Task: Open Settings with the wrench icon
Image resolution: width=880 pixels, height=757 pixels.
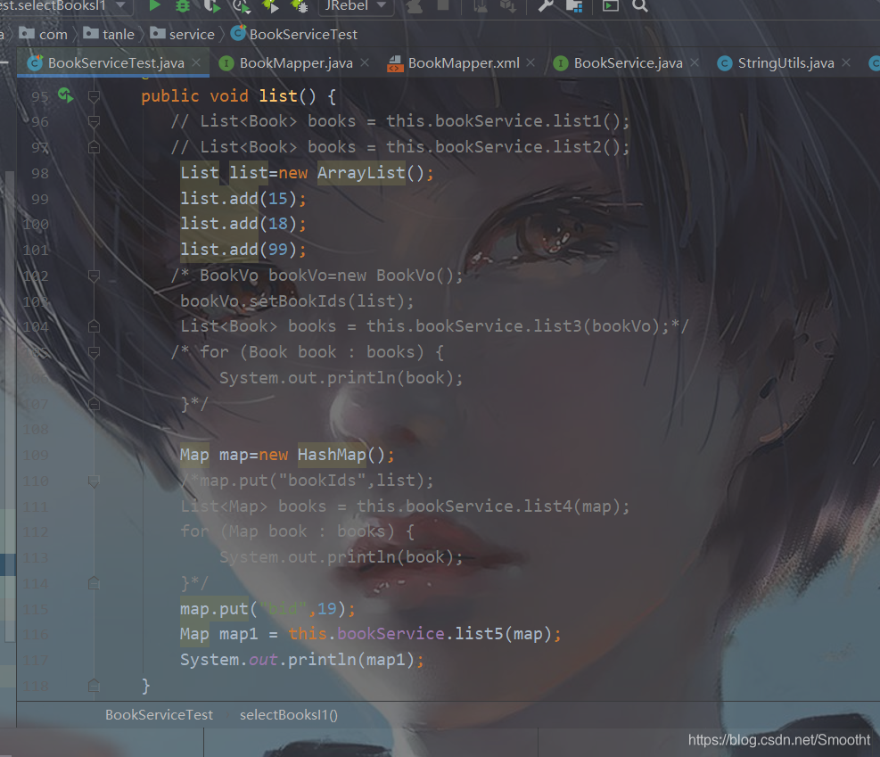Action: point(546,5)
